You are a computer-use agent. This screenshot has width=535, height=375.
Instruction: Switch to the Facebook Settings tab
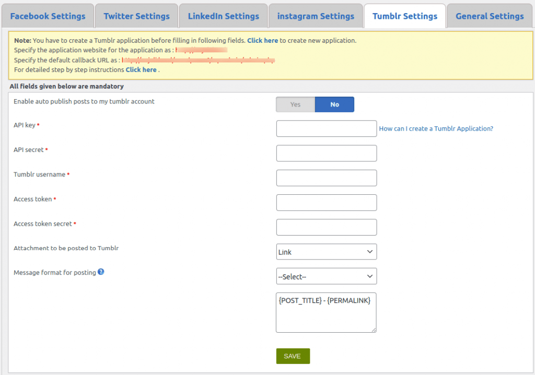[48, 16]
